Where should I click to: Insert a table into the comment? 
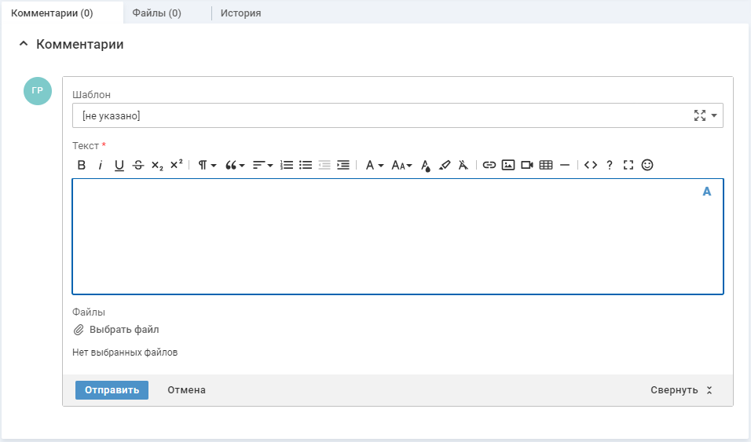pyautogui.click(x=546, y=165)
